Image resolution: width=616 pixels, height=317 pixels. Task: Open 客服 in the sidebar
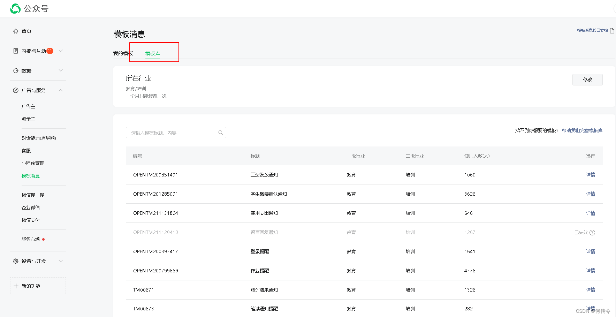pyautogui.click(x=26, y=151)
